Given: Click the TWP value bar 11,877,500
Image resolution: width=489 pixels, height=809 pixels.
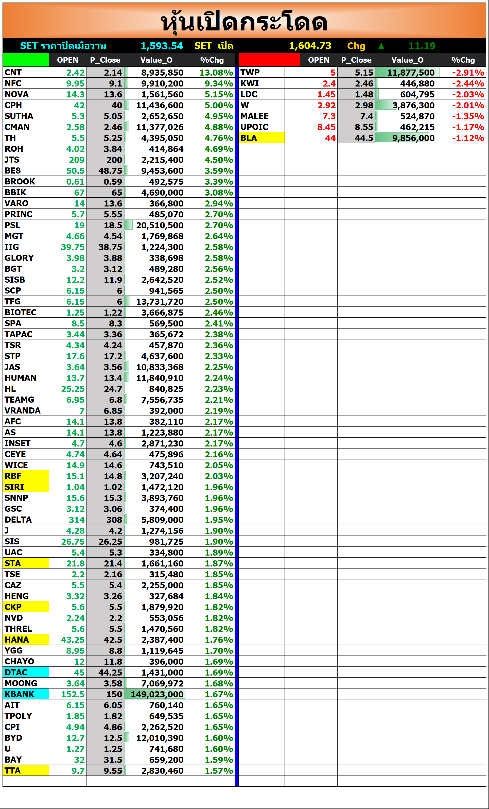Looking at the screenshot, I should click(407, 73).
